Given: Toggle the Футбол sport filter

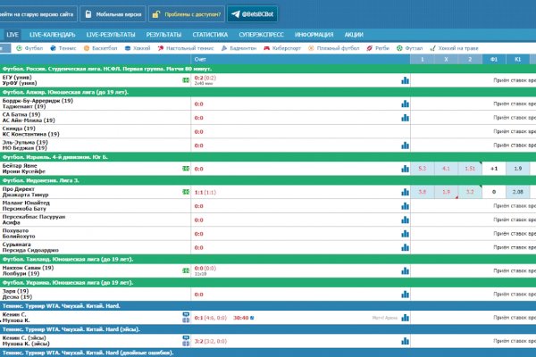Looking at the screenshot, I should coord(30,48).
